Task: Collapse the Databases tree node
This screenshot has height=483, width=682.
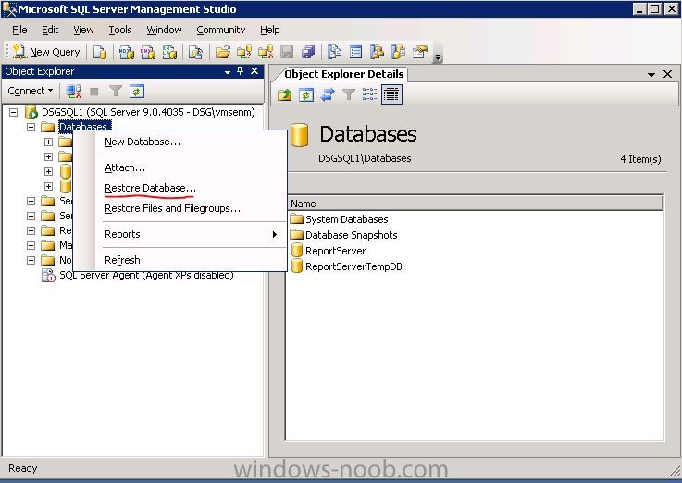Action: (31, 128)
